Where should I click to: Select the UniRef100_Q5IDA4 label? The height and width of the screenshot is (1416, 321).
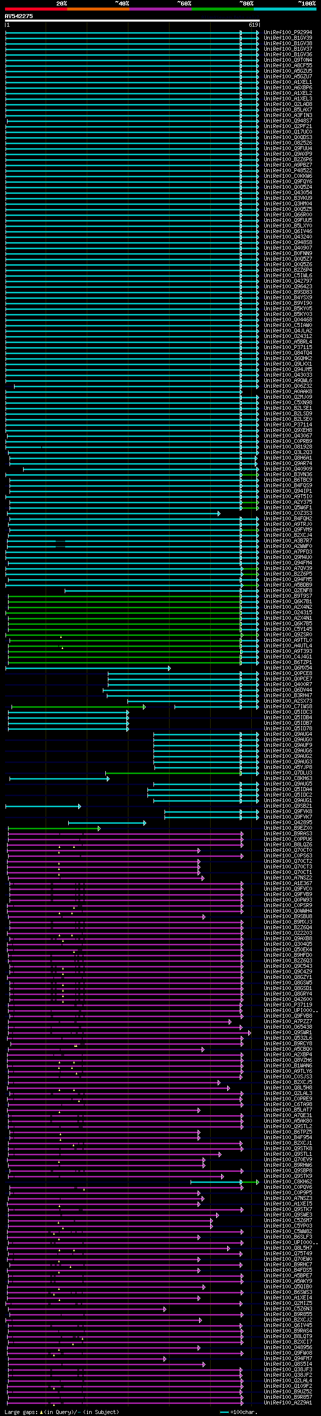tap(288, 789)
